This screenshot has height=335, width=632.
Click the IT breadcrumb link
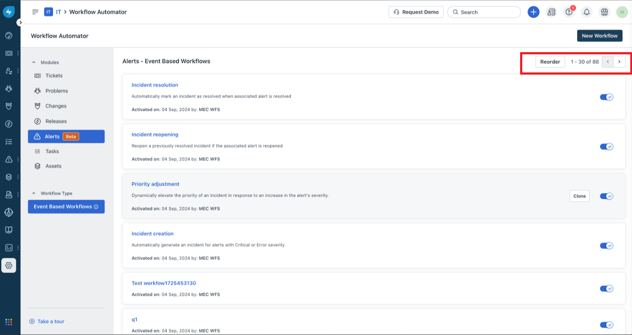point(59,12)
